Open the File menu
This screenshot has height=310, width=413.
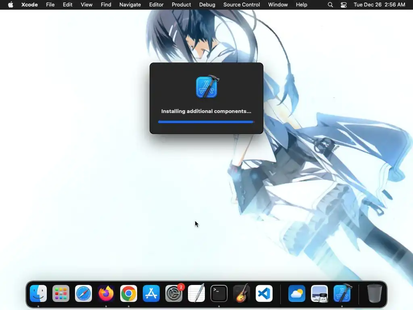(50, 5)
